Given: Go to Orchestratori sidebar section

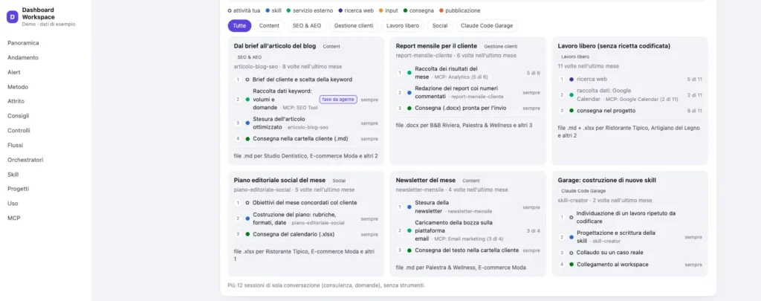Looking at the screenshot, I should point(25,160).
